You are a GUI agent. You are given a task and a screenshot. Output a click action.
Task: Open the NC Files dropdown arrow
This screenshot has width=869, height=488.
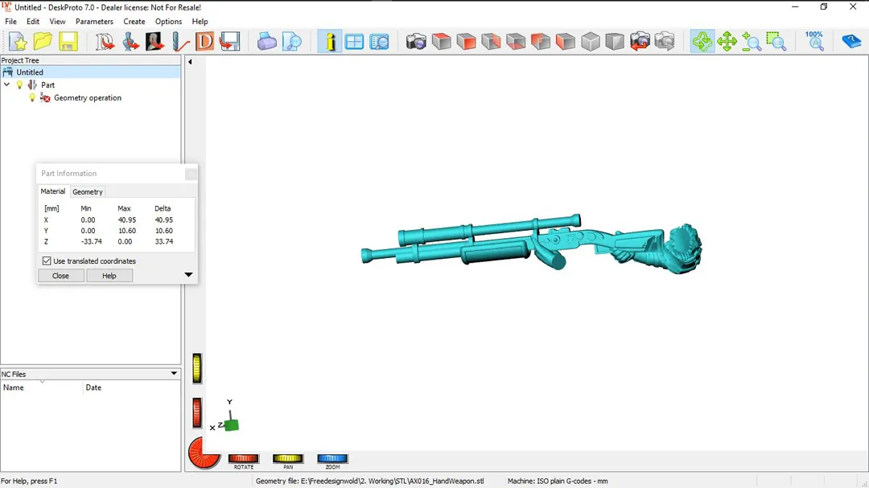174,373
